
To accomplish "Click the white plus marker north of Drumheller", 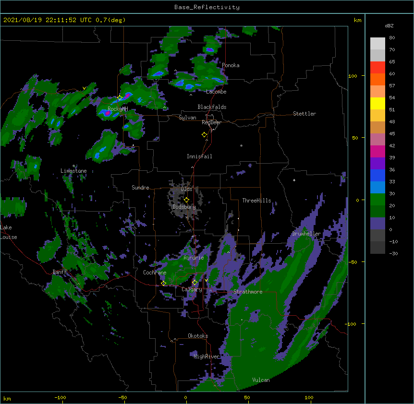I will click(x=294, y=180).
